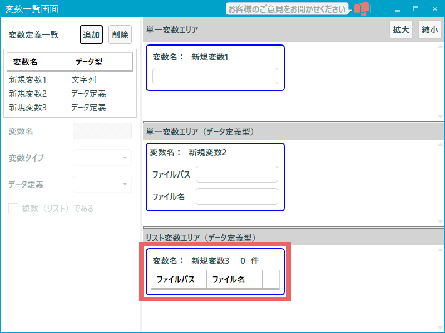Click the ファイル名 input for 新規変数2
This screenshot has height=333, width=445.
pos(237,196)
